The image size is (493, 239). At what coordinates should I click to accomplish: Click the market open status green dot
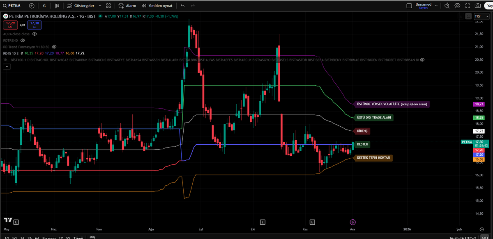pos(100,16)
